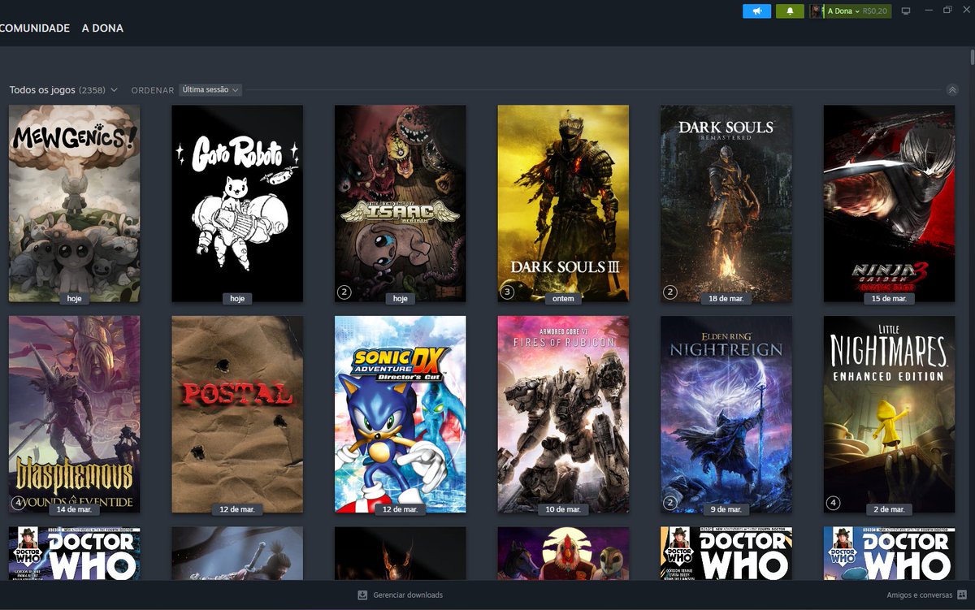Click the R$0,20 wallet balance
The image size is (975, 610).
[x=874, y=11]
